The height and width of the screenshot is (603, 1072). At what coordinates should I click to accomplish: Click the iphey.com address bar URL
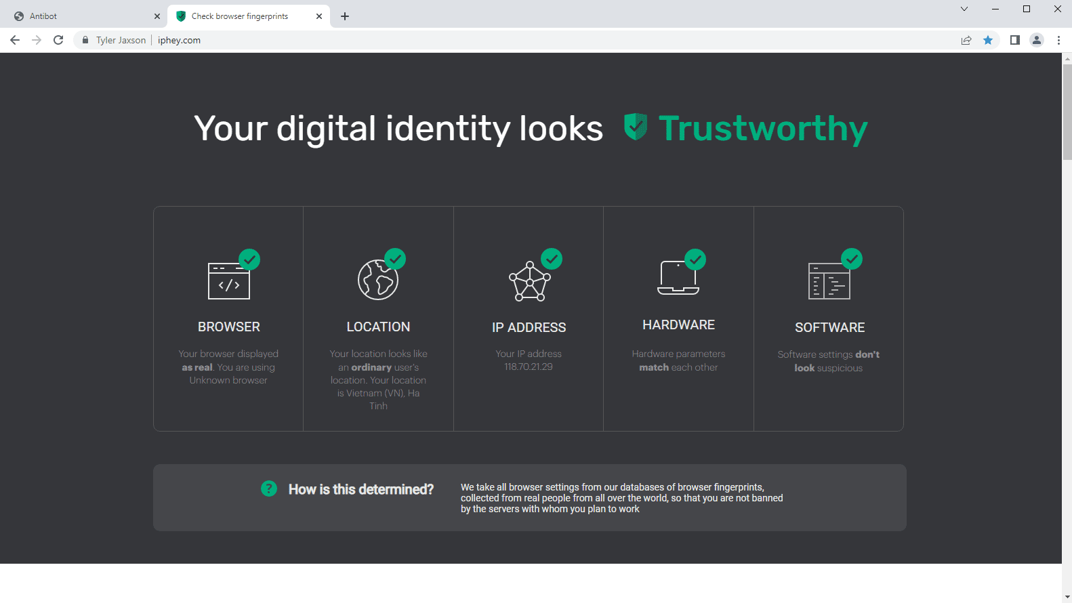coord(179,40)
